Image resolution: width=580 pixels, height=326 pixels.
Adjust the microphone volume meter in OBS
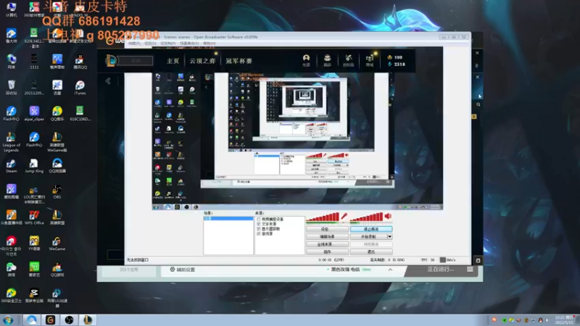pyautogui.click(x=323, y=217)
